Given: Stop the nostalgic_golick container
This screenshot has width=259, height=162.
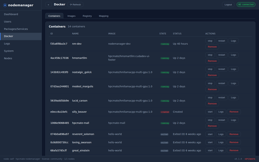Looking at the screenshot, I should (x=210, y=69).
